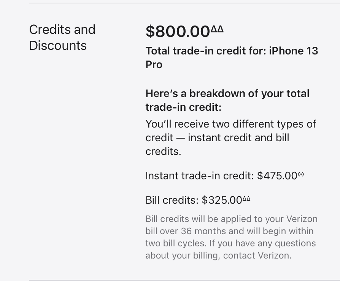Viewport: 340px width, 281px height.
Task: Click the instant credit and bill phrase
Action: (238, 138)
